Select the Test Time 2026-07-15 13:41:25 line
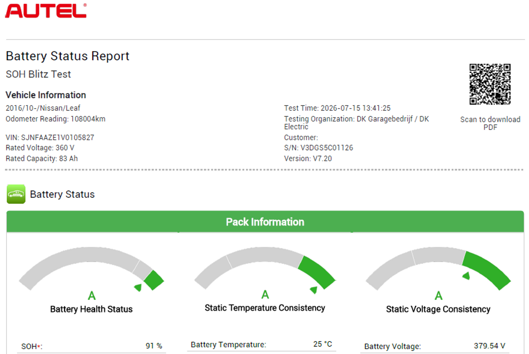Viewport: 529px width, 354px height. 337,108
